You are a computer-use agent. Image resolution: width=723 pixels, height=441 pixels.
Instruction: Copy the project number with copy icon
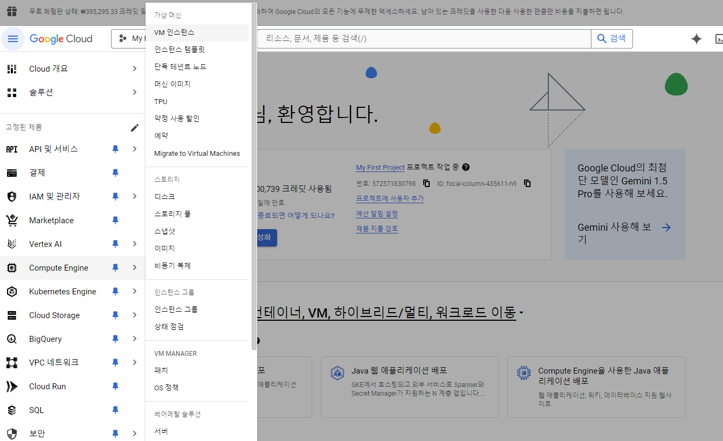point(426,183)
